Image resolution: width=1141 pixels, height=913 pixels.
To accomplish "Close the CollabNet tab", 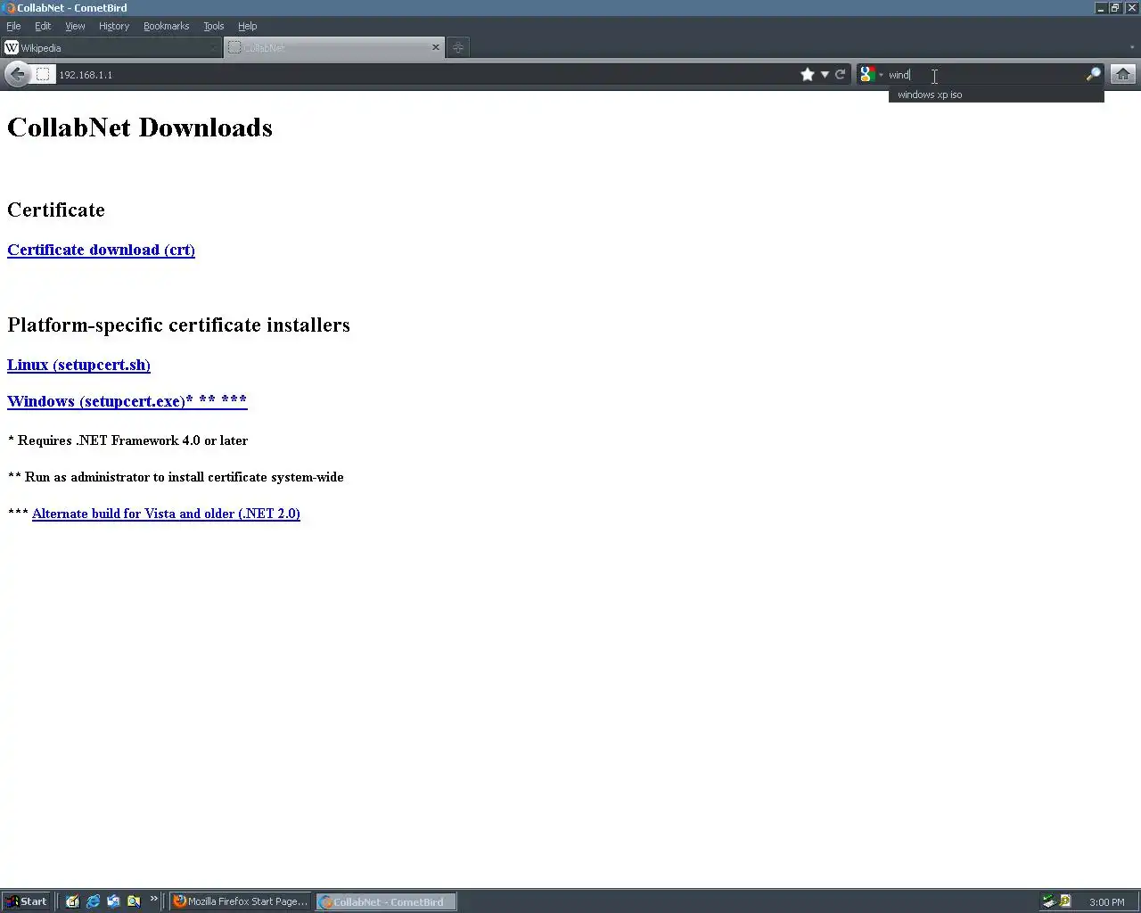I will 436,47.
